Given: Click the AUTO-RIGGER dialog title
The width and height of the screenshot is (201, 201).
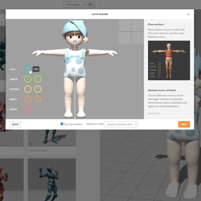Looking at the screenshot, I should [100, 14].
